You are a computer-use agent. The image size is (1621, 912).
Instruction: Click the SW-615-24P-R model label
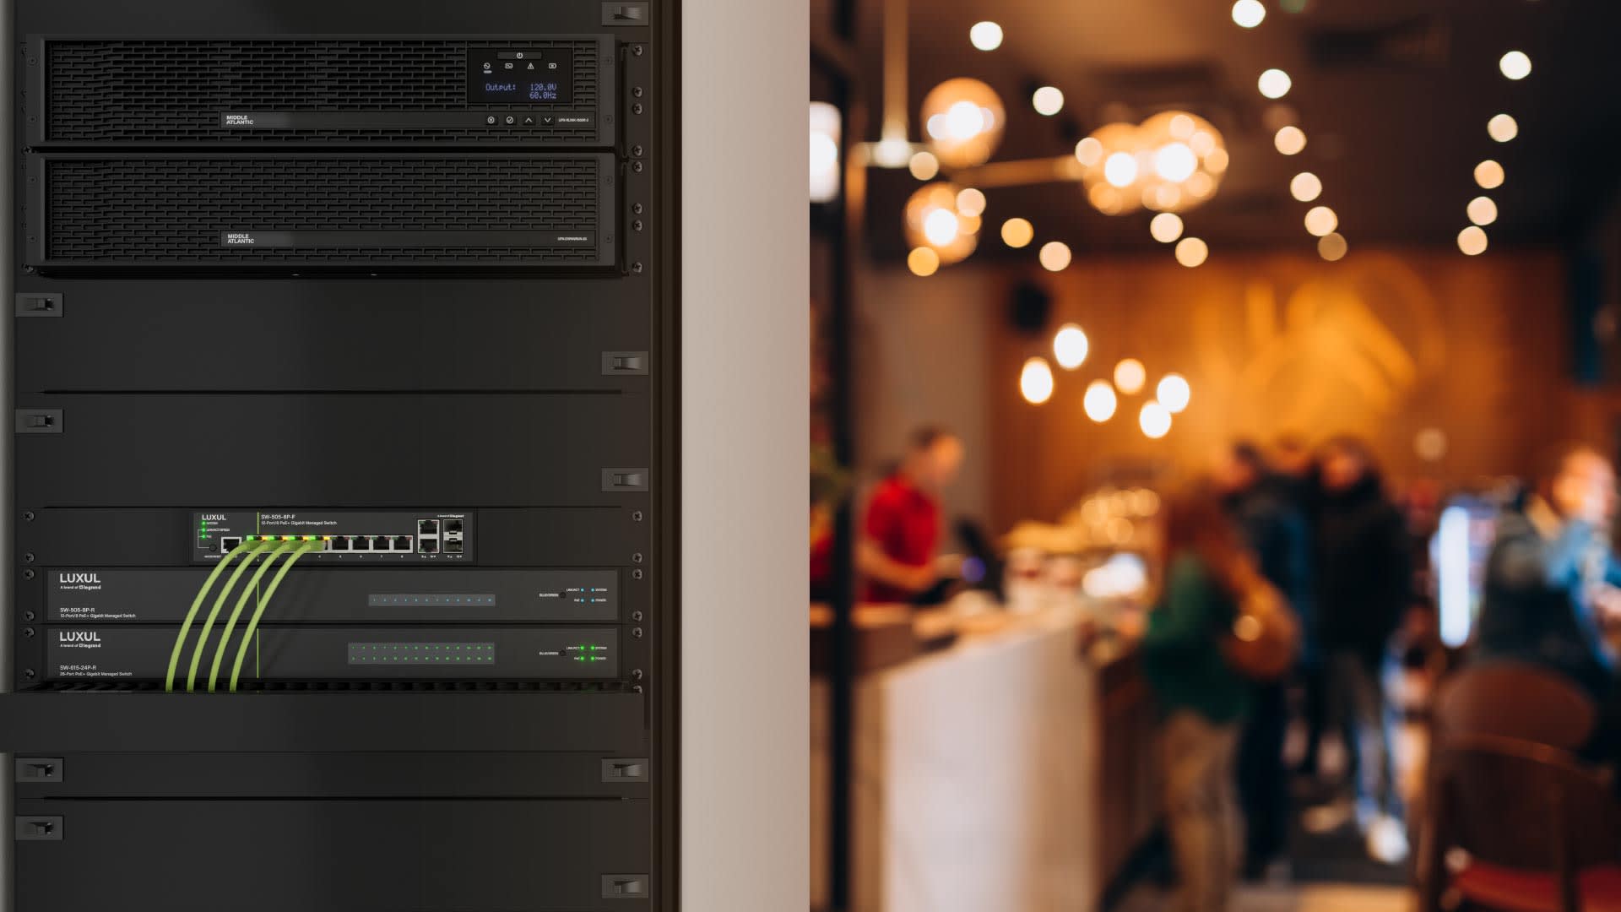click(x=78, y=668)
